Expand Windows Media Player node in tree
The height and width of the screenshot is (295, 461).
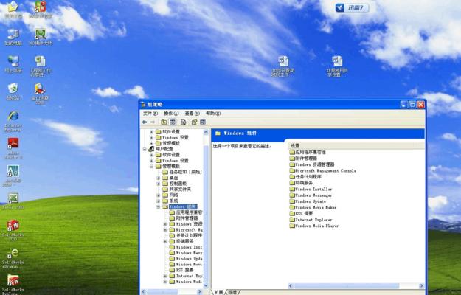[165, 282]
